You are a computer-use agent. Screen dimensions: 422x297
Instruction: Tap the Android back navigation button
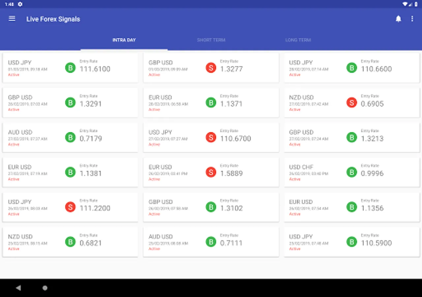[18, 288]
